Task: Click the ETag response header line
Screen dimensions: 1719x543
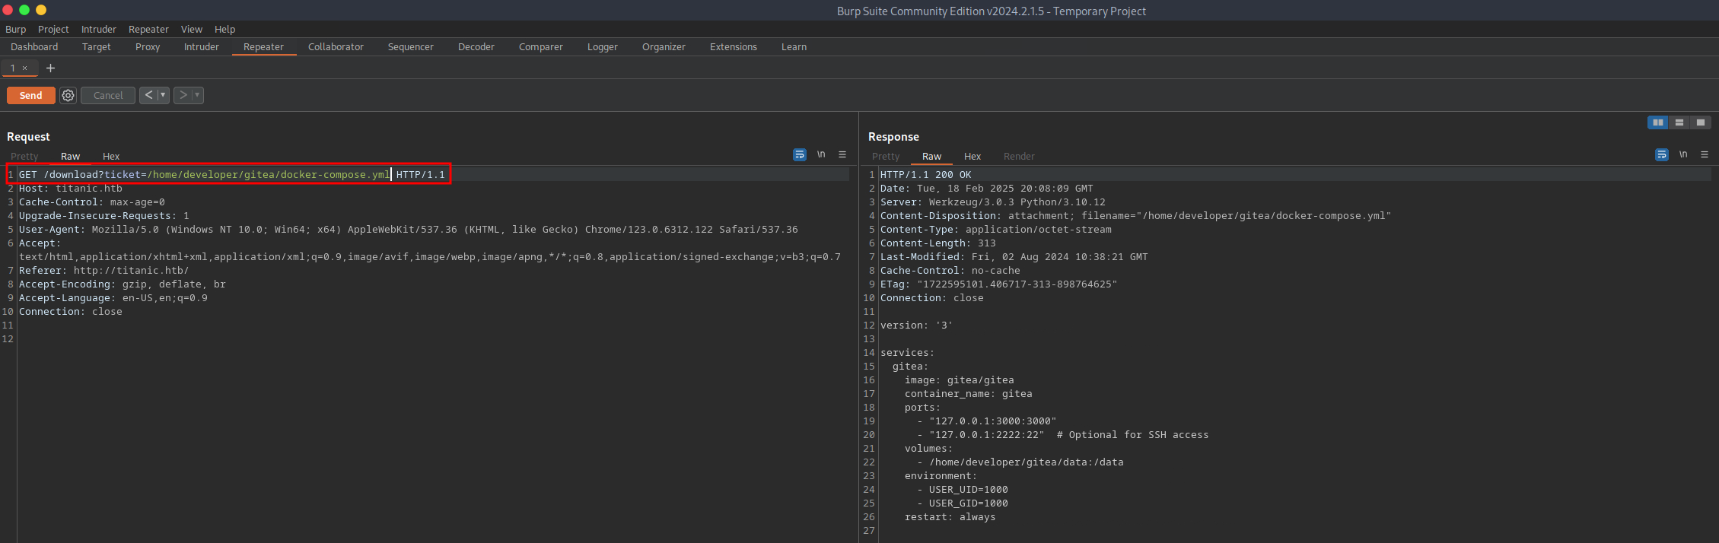Action: (x=999, y=284)
